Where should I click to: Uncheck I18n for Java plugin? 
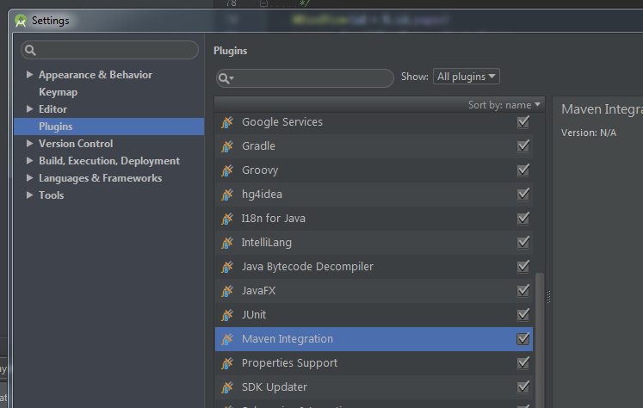523,219
